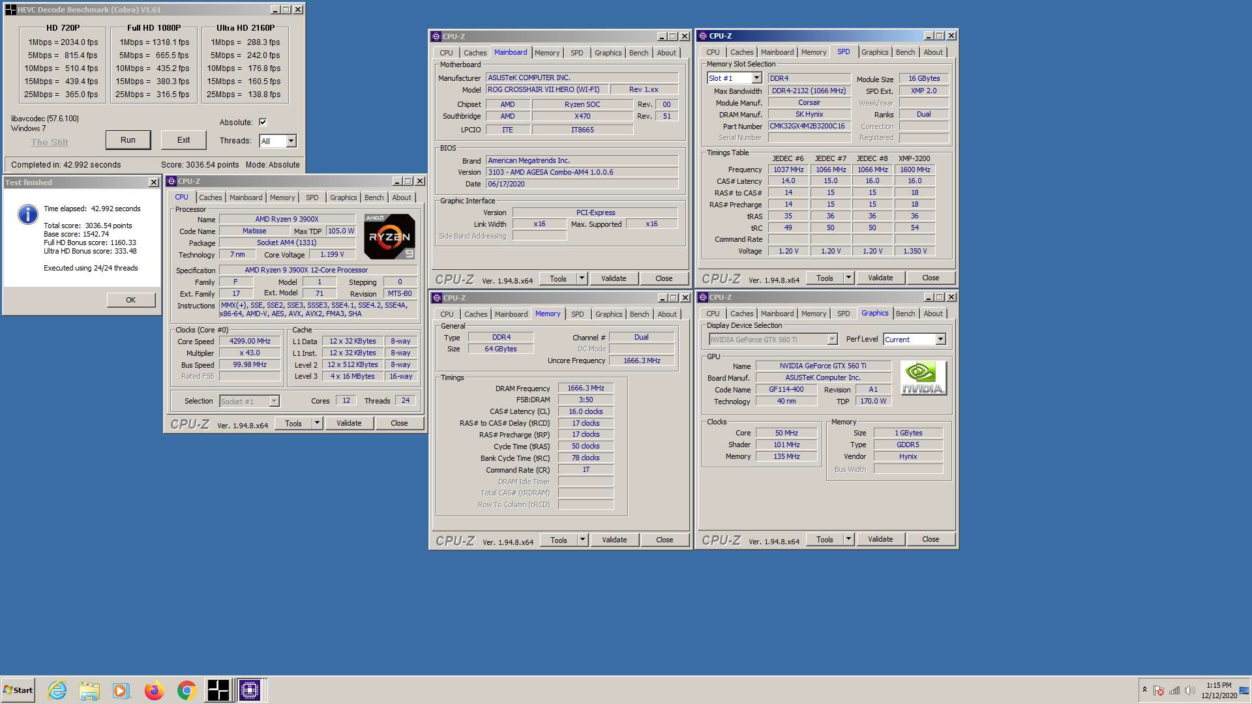Run the HEVC benchmark
The height and width of the screenshot is (704, 1252).
pyautogui.click(x=128, y=140)
